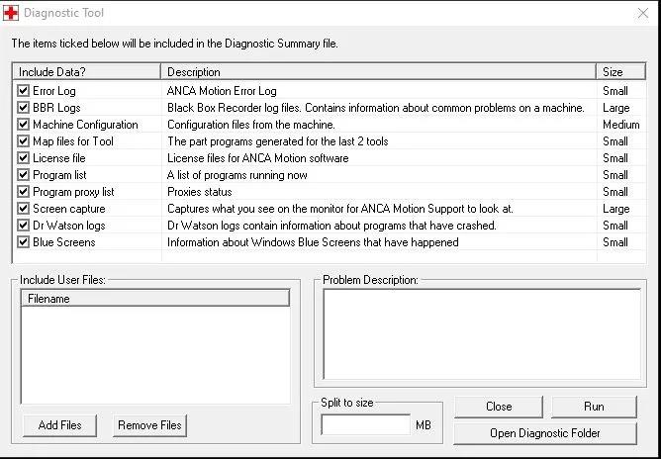This screenshot has width=661, height=459.
Task: Uncheck the Dr Watson logs checkbox
Action: 23,226
